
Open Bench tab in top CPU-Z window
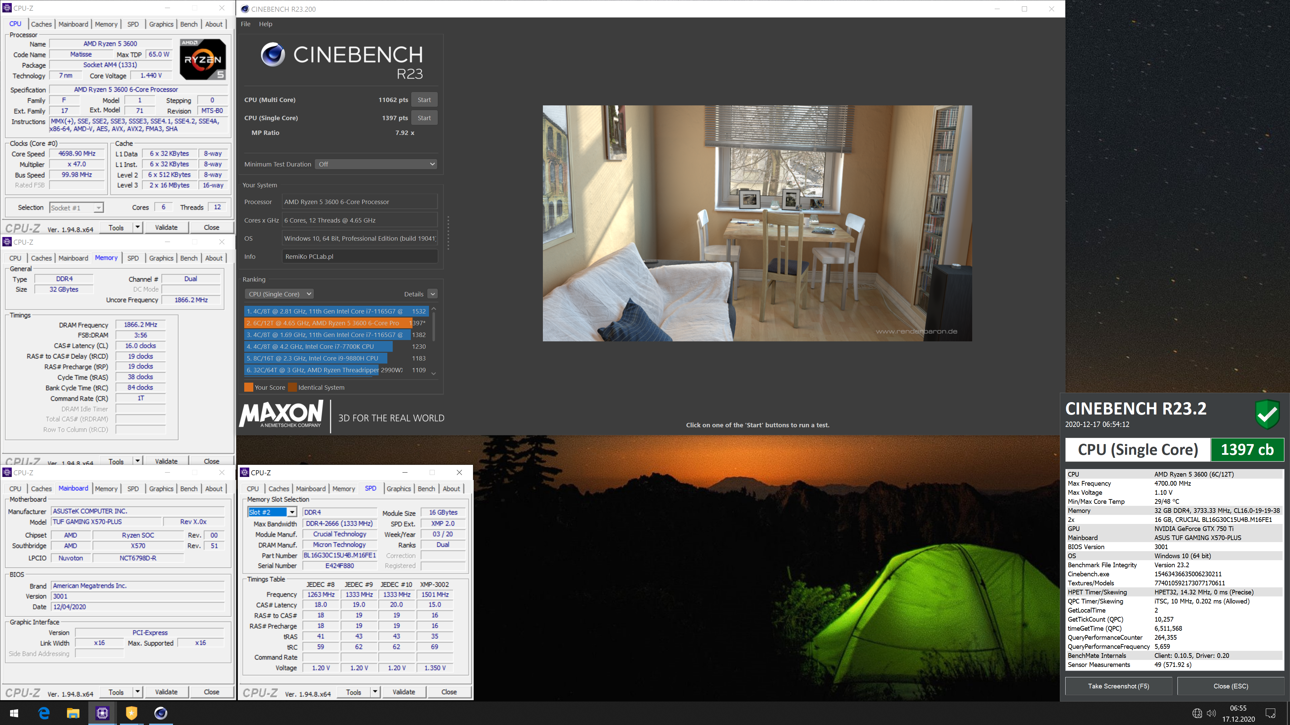click(189, 24)
